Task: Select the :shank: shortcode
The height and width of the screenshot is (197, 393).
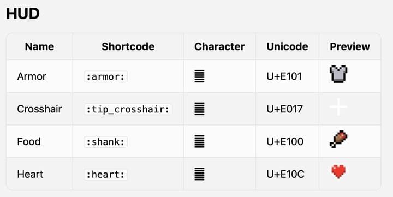Action: tap(105, 142)
